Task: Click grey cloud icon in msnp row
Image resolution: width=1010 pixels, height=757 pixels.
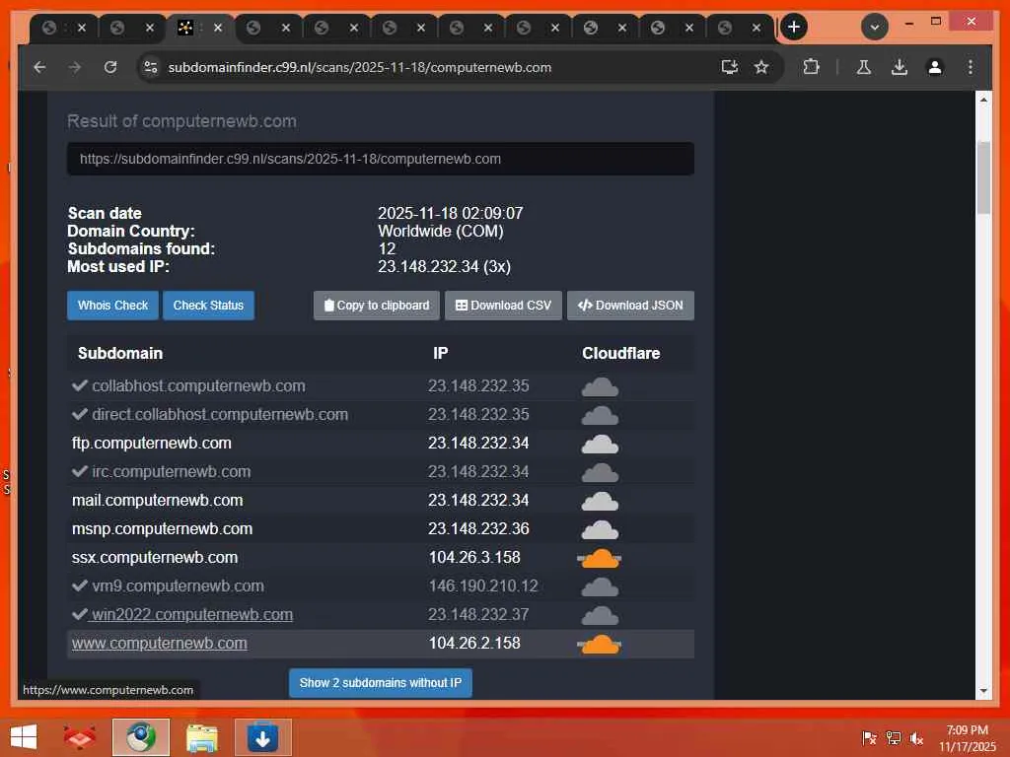Action: (x=600, y=529)
